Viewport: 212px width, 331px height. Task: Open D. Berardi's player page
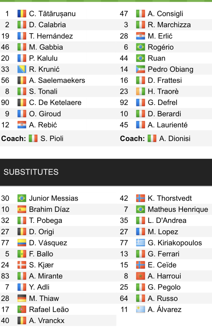pos(164,114)
